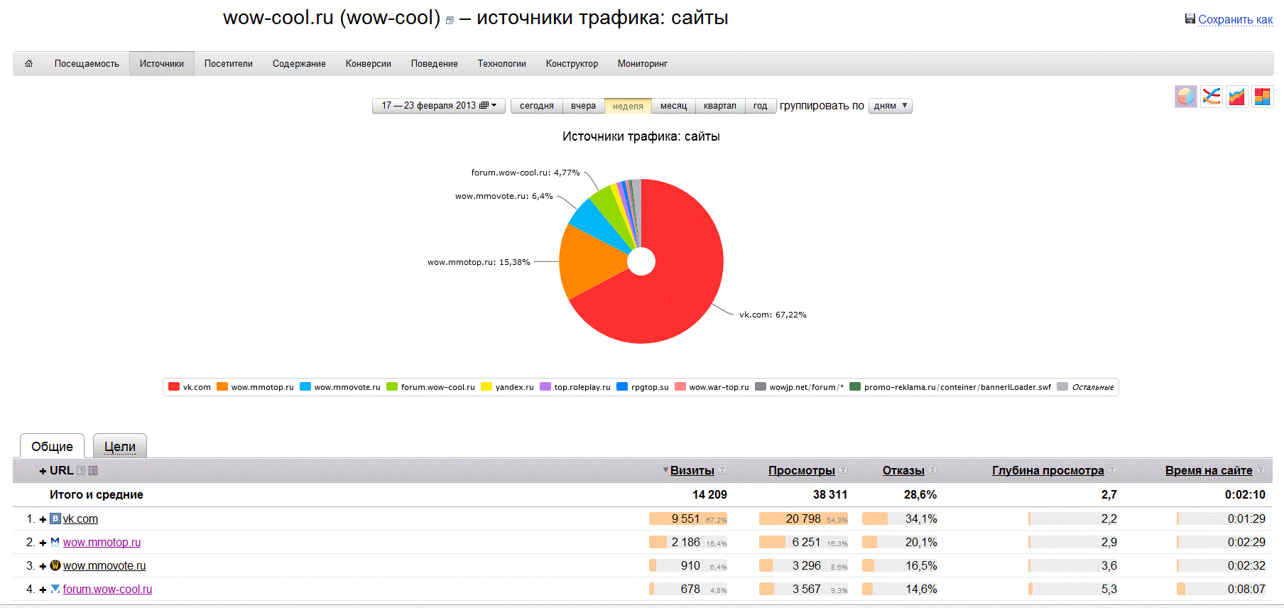This screenshot has width=1284, height=608.
Task: Expand all rows with URL plus sign
Action: click(43, 471)
